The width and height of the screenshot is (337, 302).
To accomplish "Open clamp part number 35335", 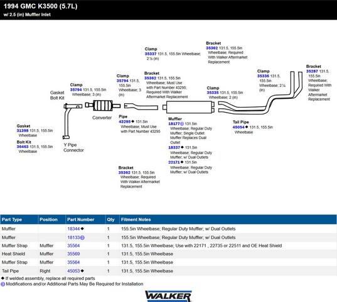I will tap(213, 92).
